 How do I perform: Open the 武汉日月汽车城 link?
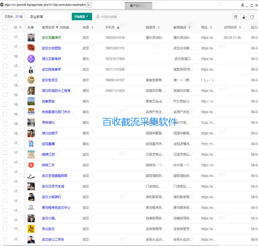[53, 186]
